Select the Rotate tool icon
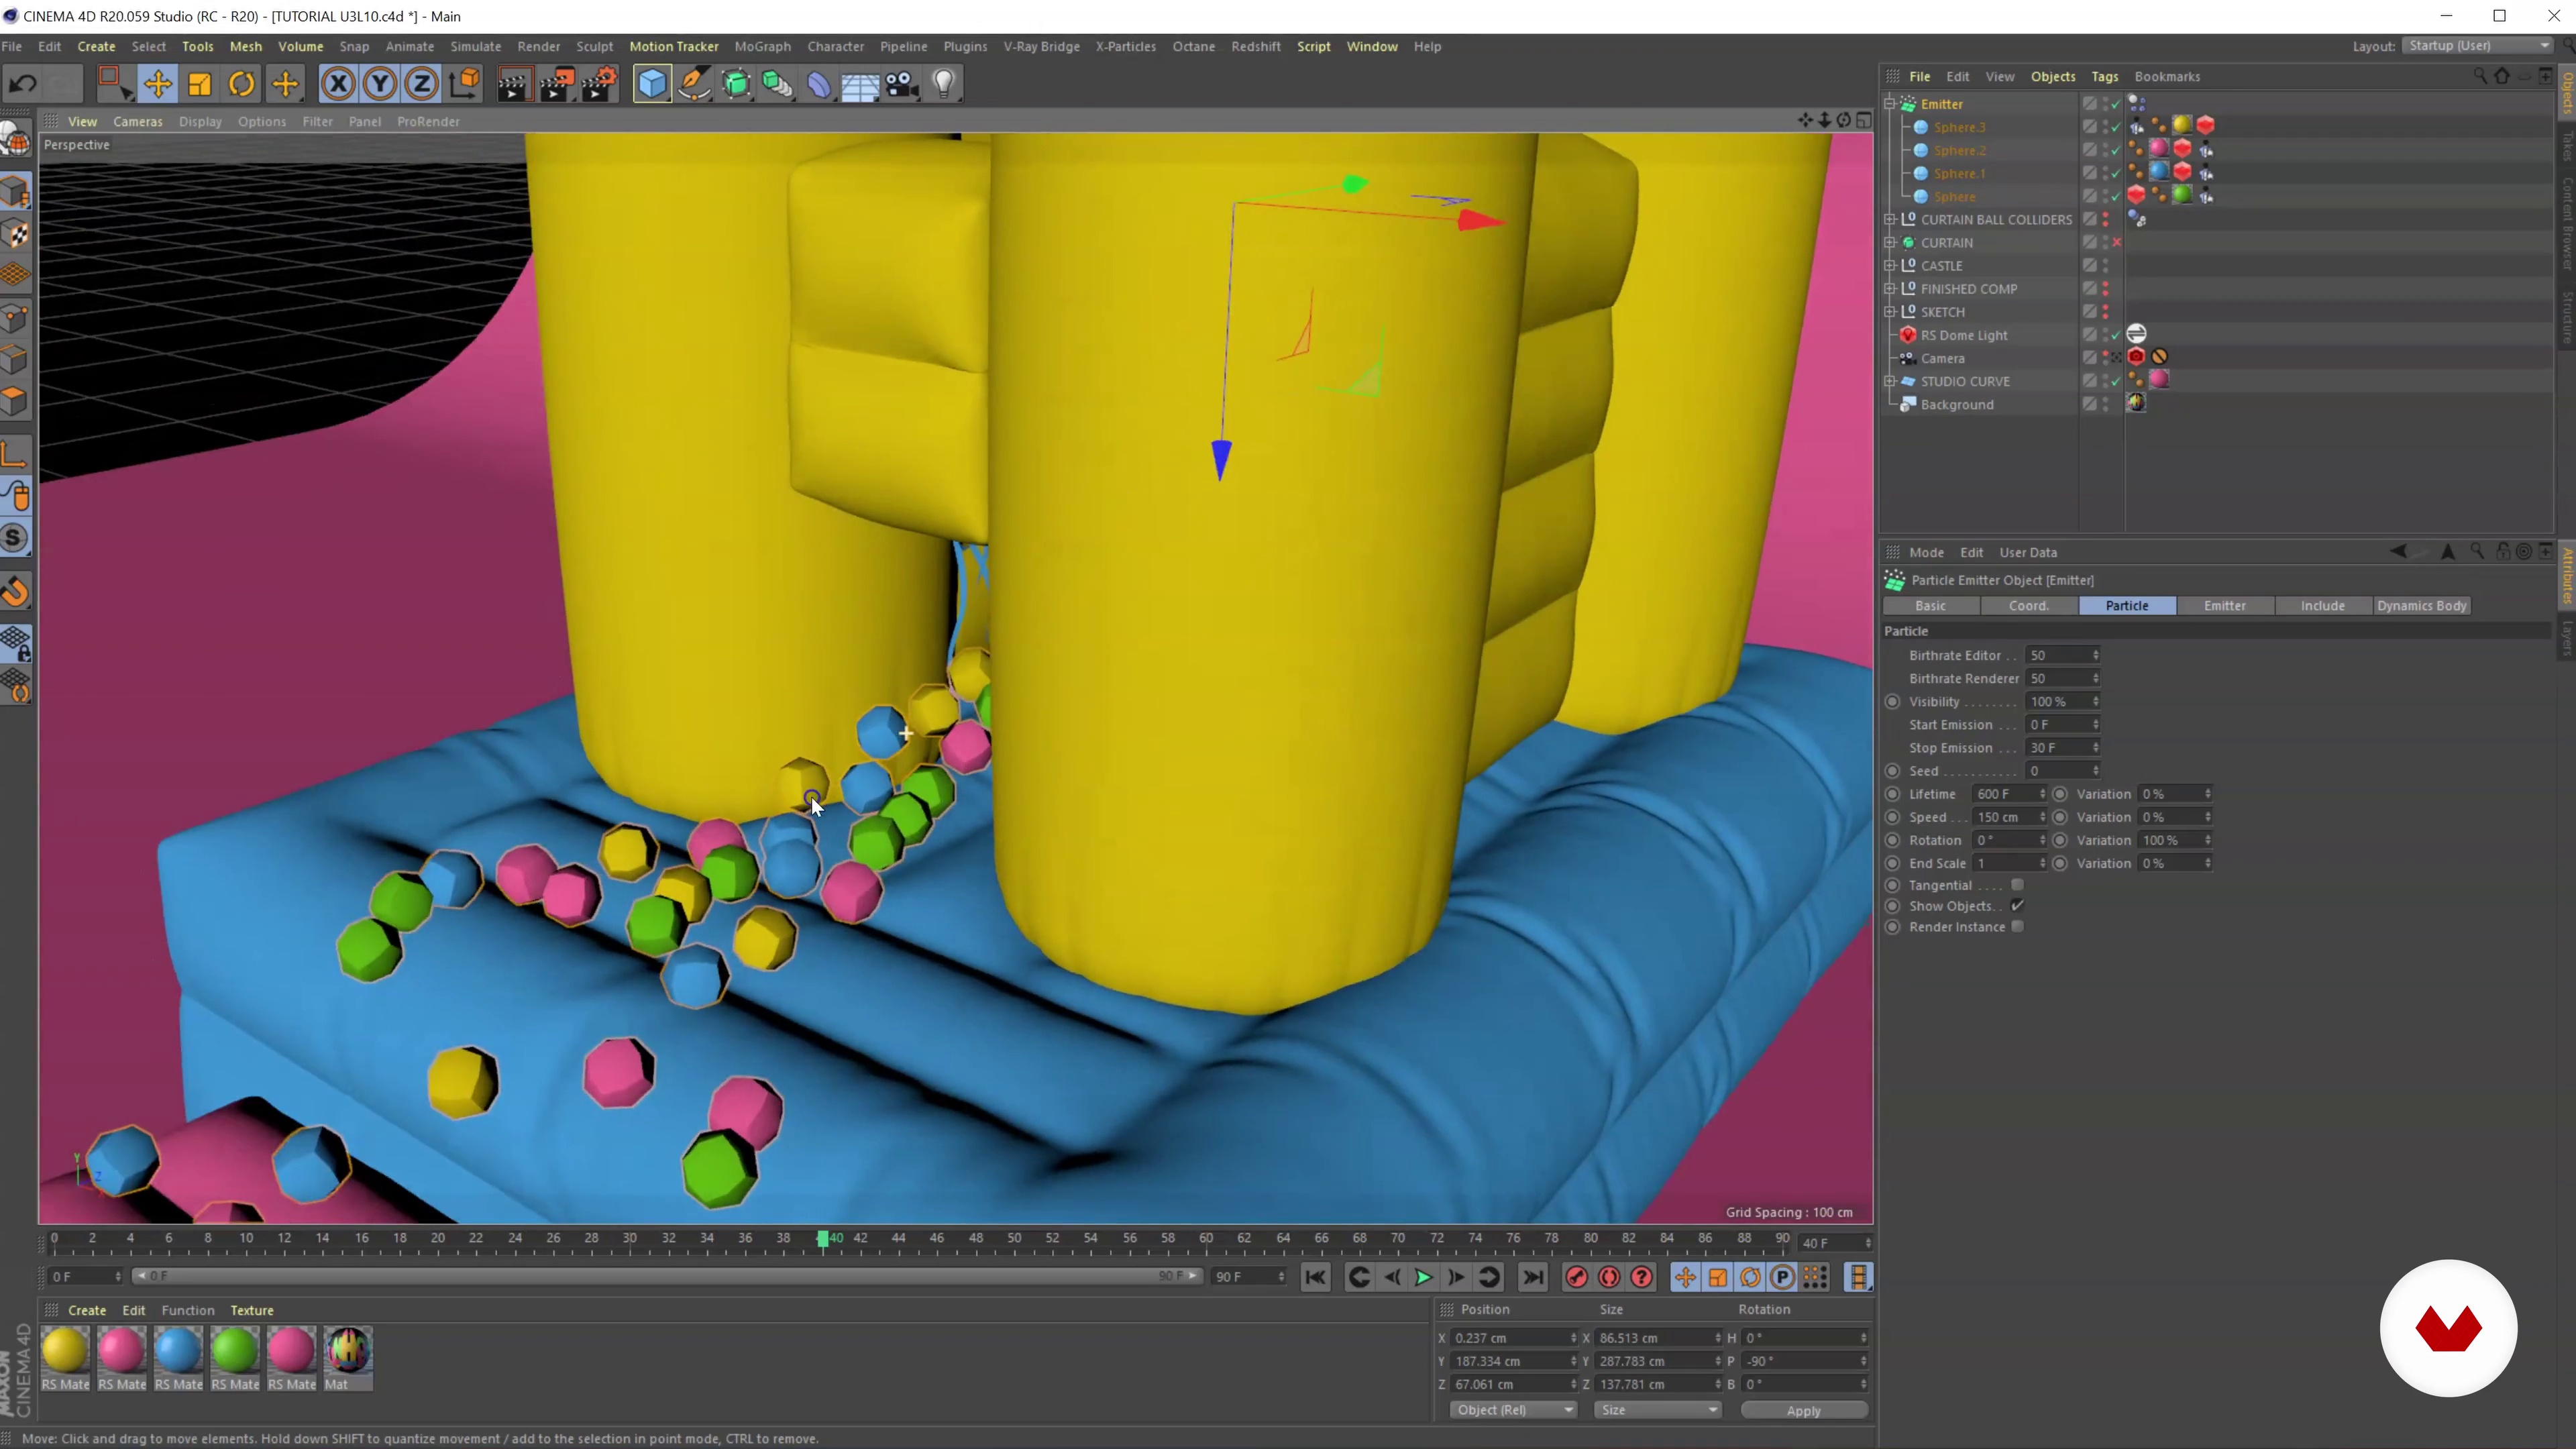2576x1449 pixels. pos(242,84)
